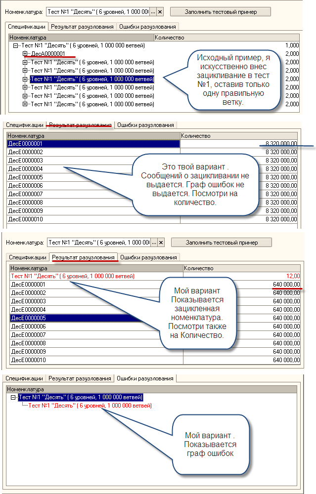
Task: Open the Номенклатура selection '...' button above specifications tree
Action: tap(153, 12)
